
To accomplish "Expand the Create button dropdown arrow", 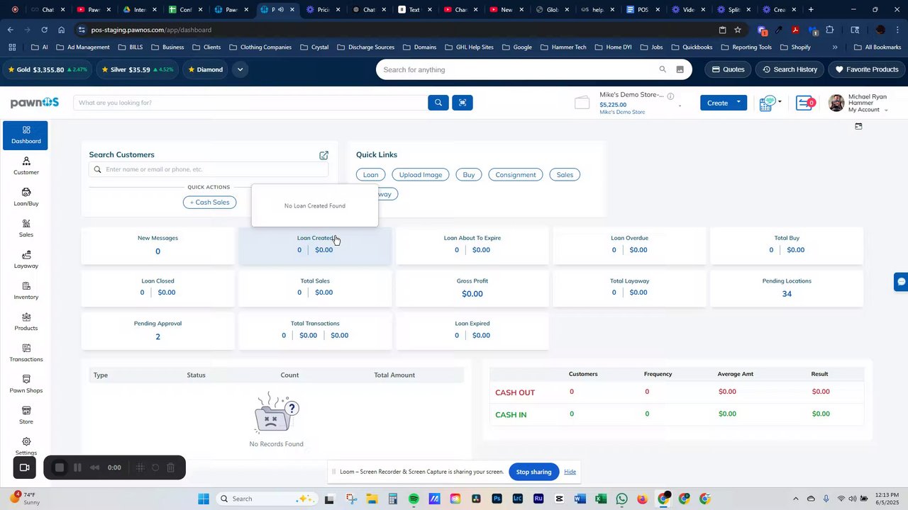I will (738, 103).
